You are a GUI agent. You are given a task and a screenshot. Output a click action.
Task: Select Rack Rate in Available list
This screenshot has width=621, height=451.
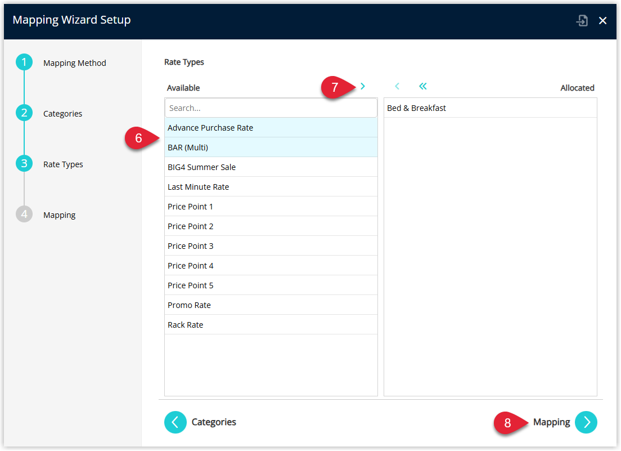coord(271,324)
